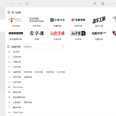116x116 pixels.
Task: Go forward using the forward arrow
Action: coord(19,4)
